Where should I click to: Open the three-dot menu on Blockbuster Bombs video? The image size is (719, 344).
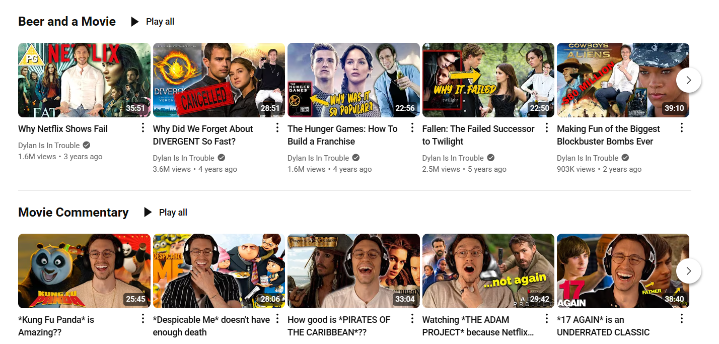pos(681,128)
